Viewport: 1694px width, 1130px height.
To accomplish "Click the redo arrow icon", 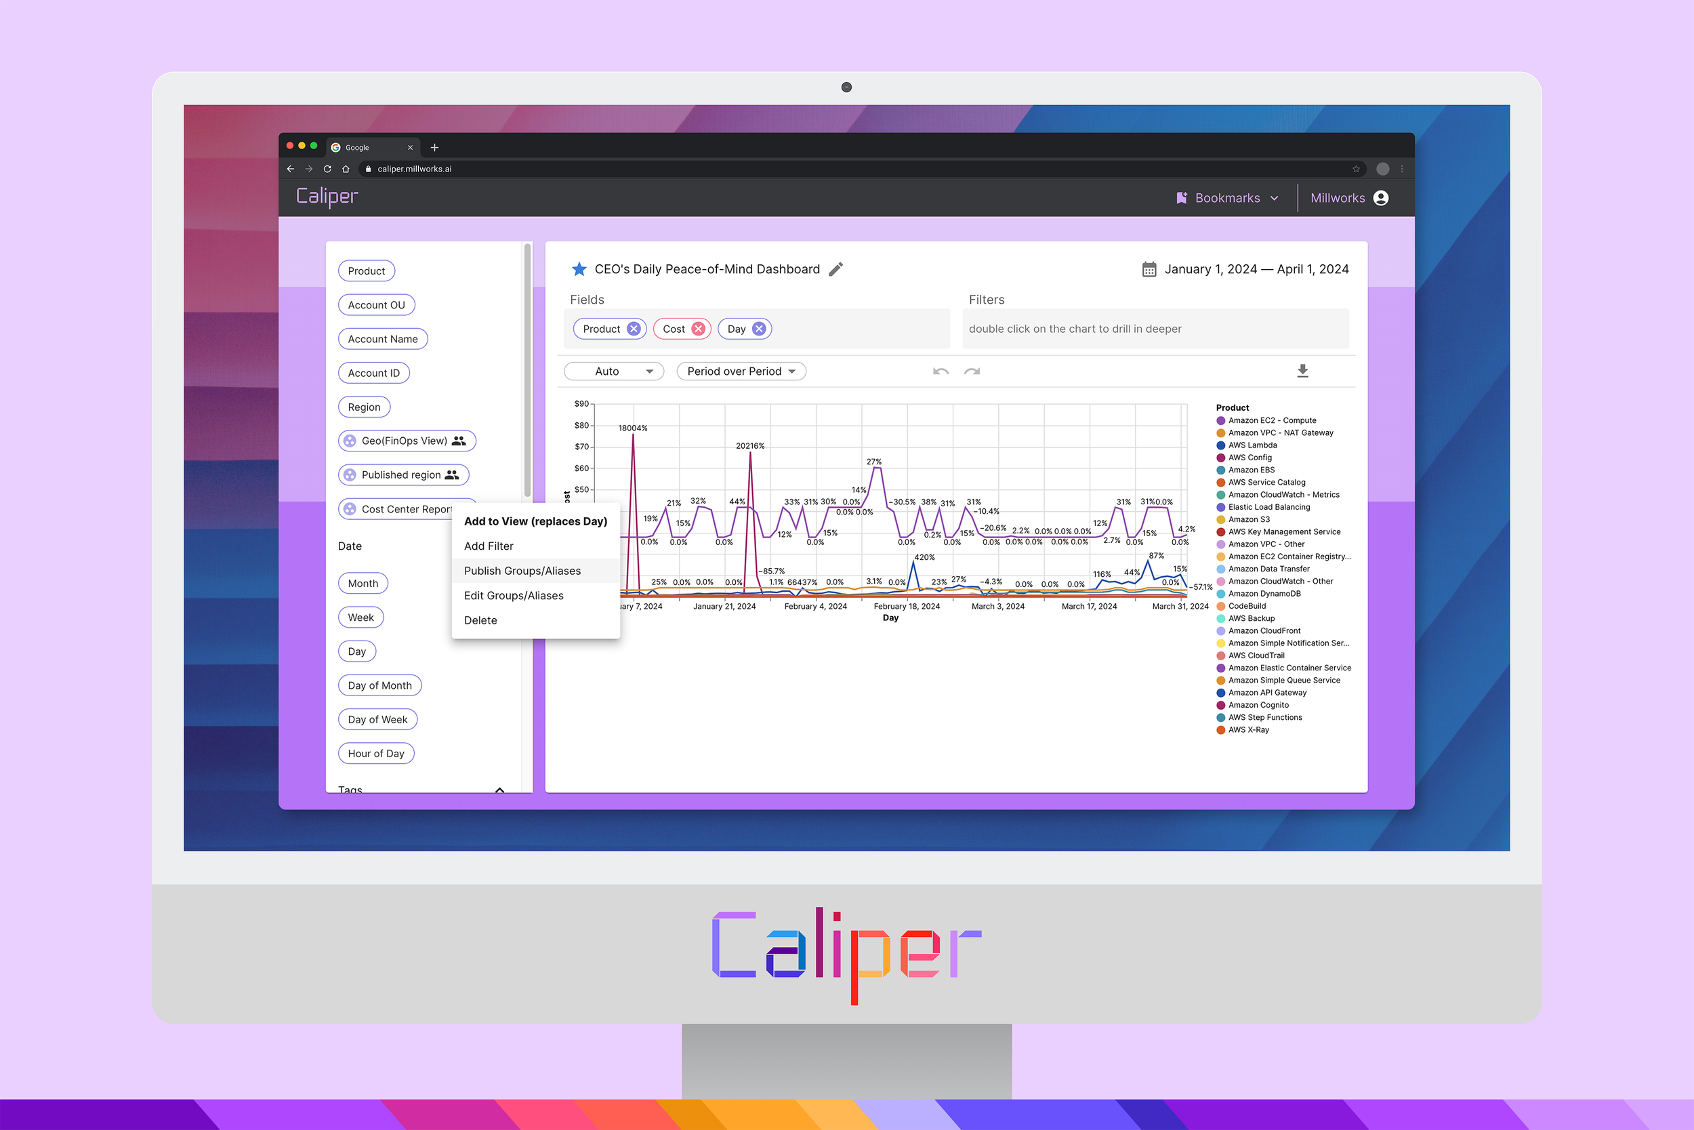I will coord(972,371).
